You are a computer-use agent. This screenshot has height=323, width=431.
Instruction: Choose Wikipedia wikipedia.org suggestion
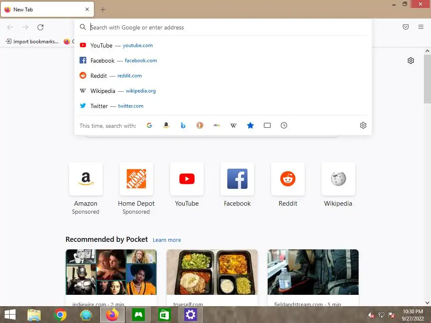(x=223, y=91)
